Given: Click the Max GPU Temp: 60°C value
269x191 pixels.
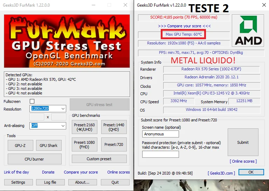Looking at the screenshot, I should [184, 34].
